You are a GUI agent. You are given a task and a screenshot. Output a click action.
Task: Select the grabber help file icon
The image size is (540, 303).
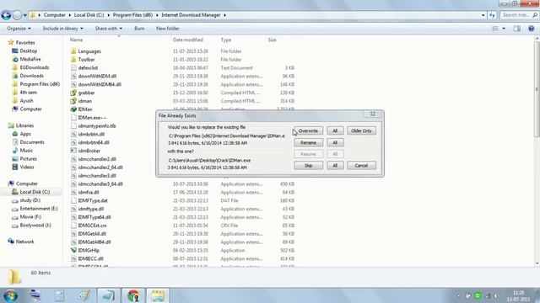(73, 93)
